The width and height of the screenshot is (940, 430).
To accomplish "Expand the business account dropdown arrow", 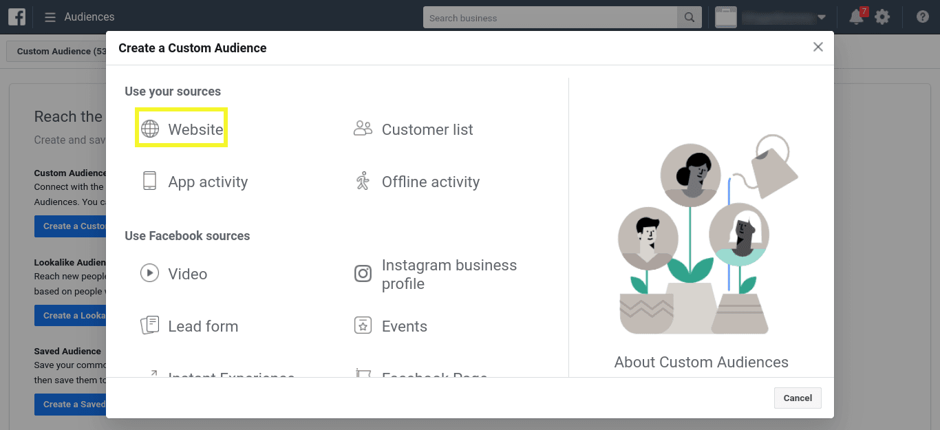I will (x=822, y=18).
